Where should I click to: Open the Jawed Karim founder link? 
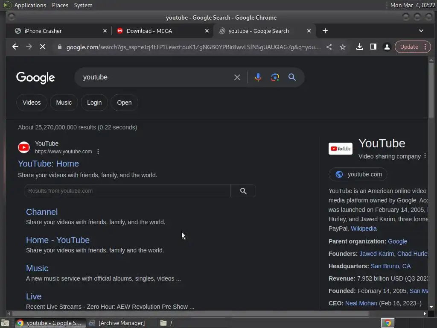click(x=376, y=254)
